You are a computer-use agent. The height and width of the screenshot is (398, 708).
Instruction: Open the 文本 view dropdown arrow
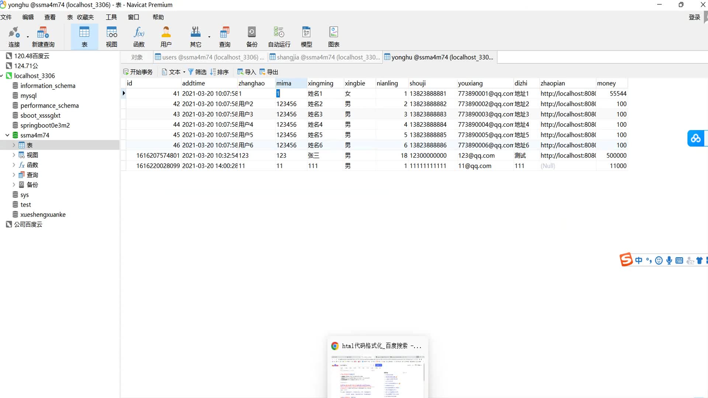[184, 72]
